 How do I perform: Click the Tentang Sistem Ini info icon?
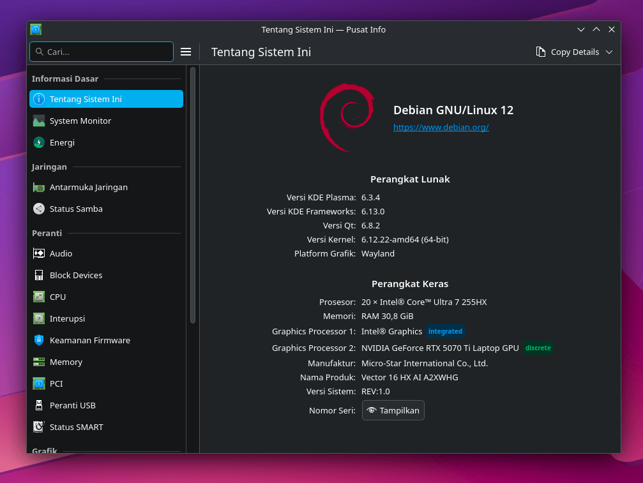coord(38,99)
